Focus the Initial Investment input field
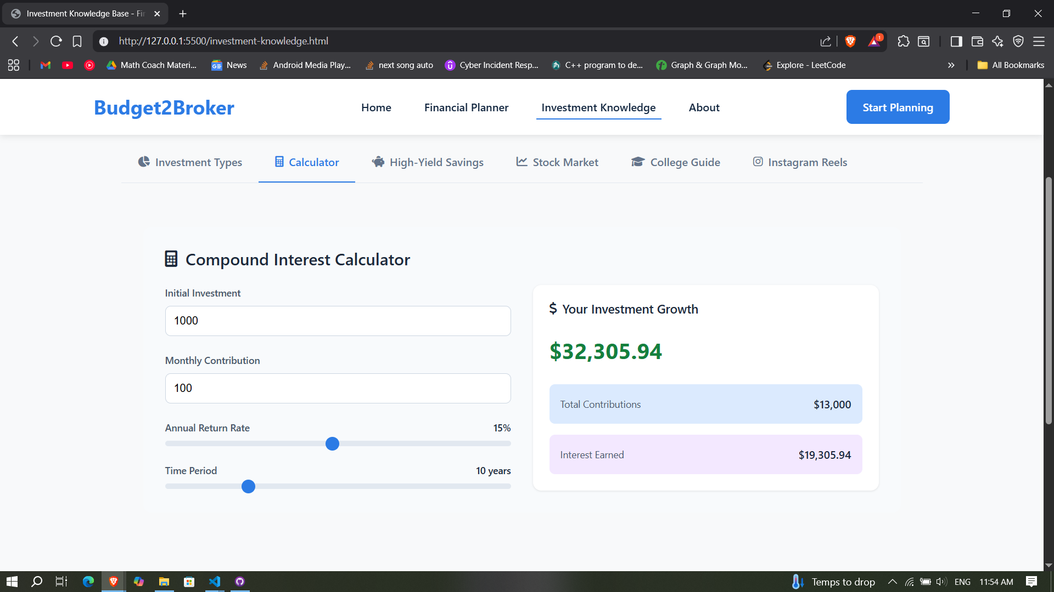This screenshot has width=1054, height=592. [x=338, y=321]
